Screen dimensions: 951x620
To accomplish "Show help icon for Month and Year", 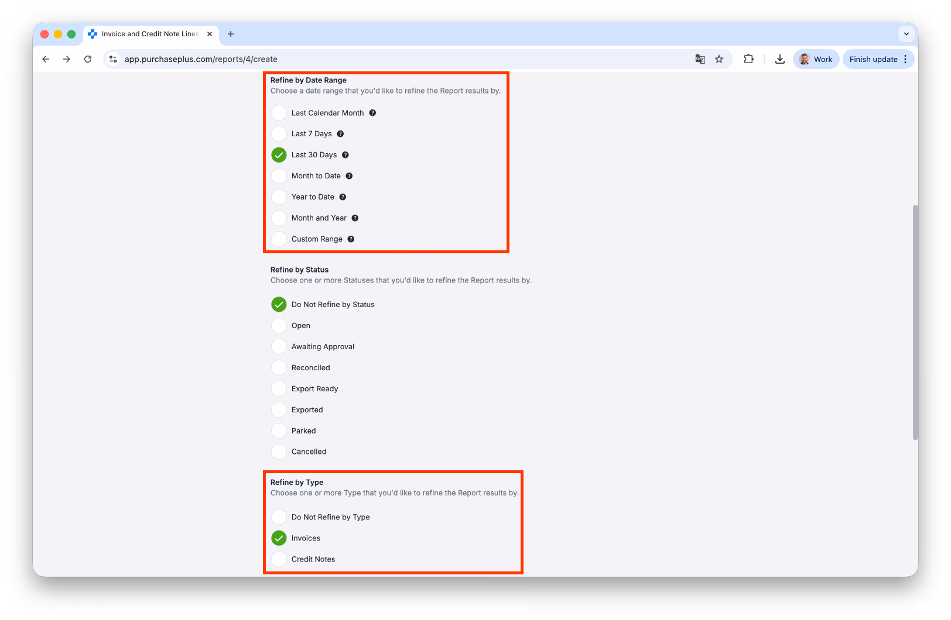I will click(x=355, y=218).
